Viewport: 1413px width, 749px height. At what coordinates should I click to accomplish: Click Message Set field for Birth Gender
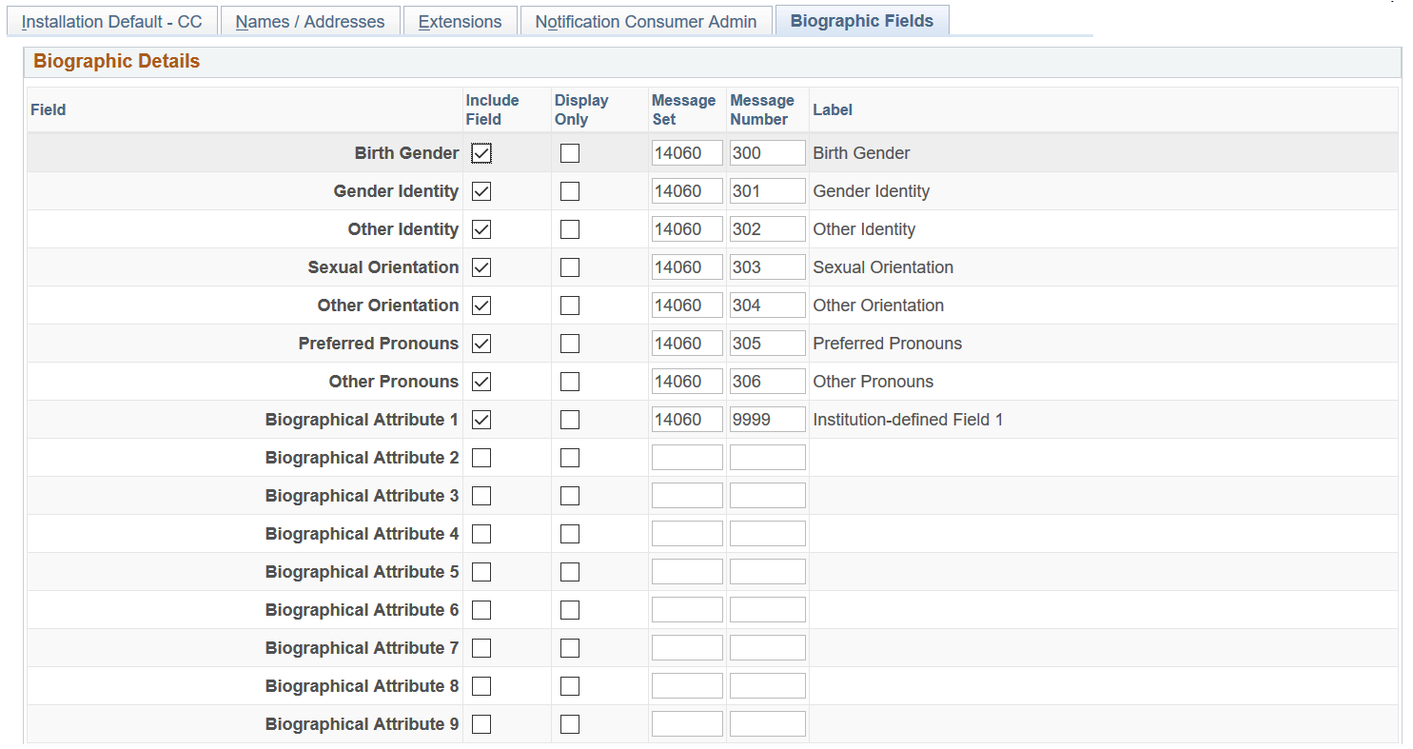pyautogui.click(x=687, y=153)
